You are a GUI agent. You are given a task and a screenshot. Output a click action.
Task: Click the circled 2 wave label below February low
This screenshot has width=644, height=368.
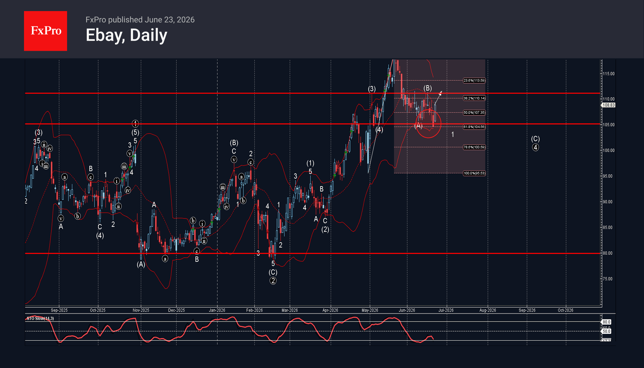[273, 281]
